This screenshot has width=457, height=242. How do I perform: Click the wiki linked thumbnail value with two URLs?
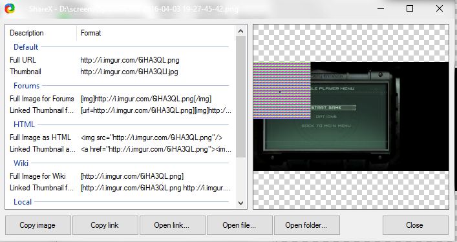[x=156, y=188]
